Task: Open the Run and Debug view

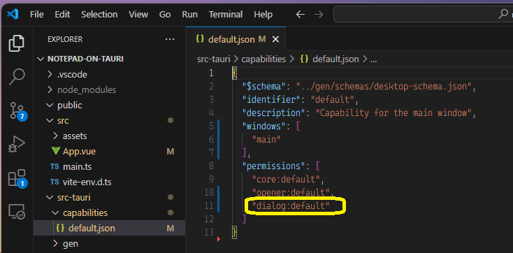Action: coord(16,145)
